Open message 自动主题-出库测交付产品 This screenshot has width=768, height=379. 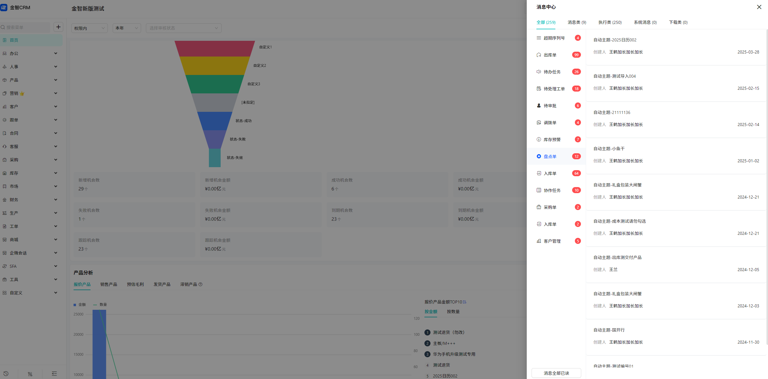point(676,265)
